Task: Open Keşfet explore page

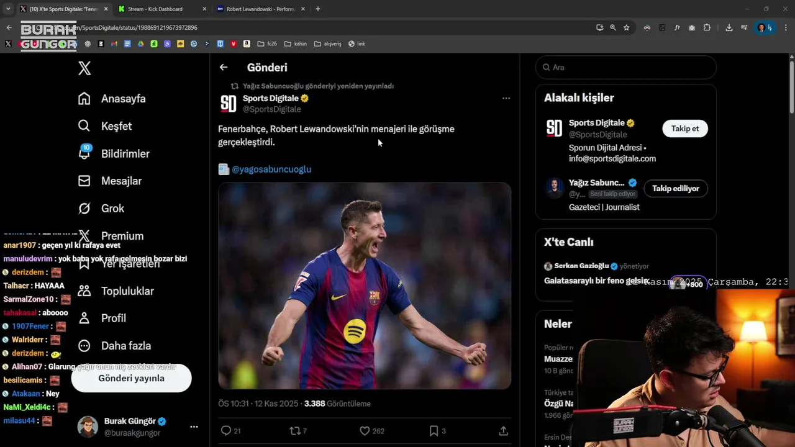Action: click(x=105, y=126)
